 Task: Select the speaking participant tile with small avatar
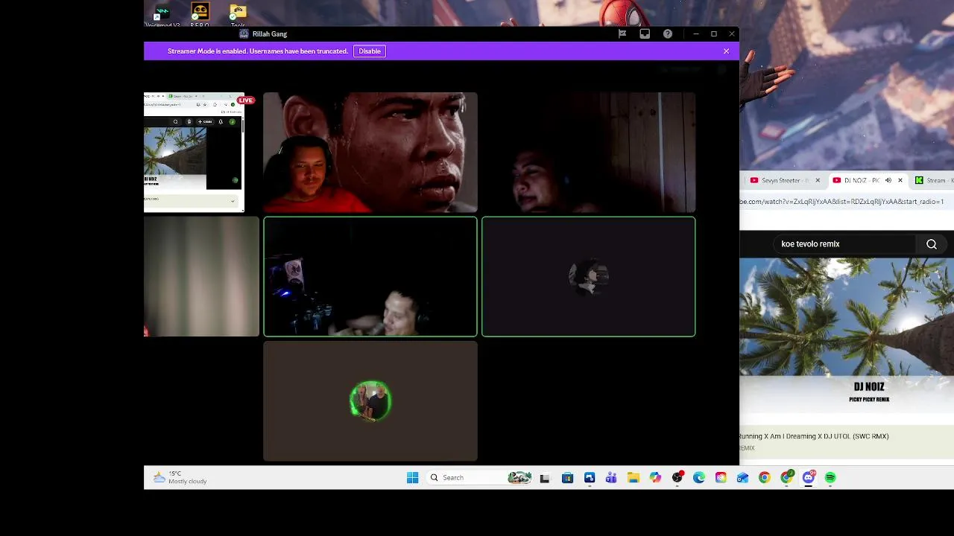[x=589, y=277]
